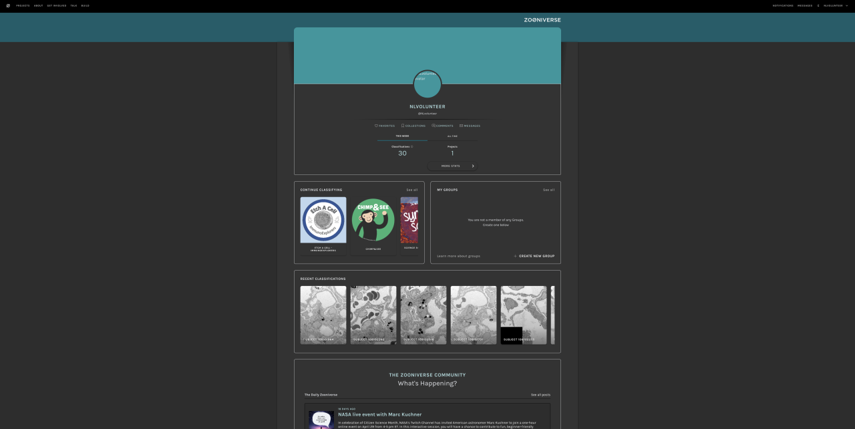
Task: Click the More Stats arrow chevron
Action: pos(473,166)
